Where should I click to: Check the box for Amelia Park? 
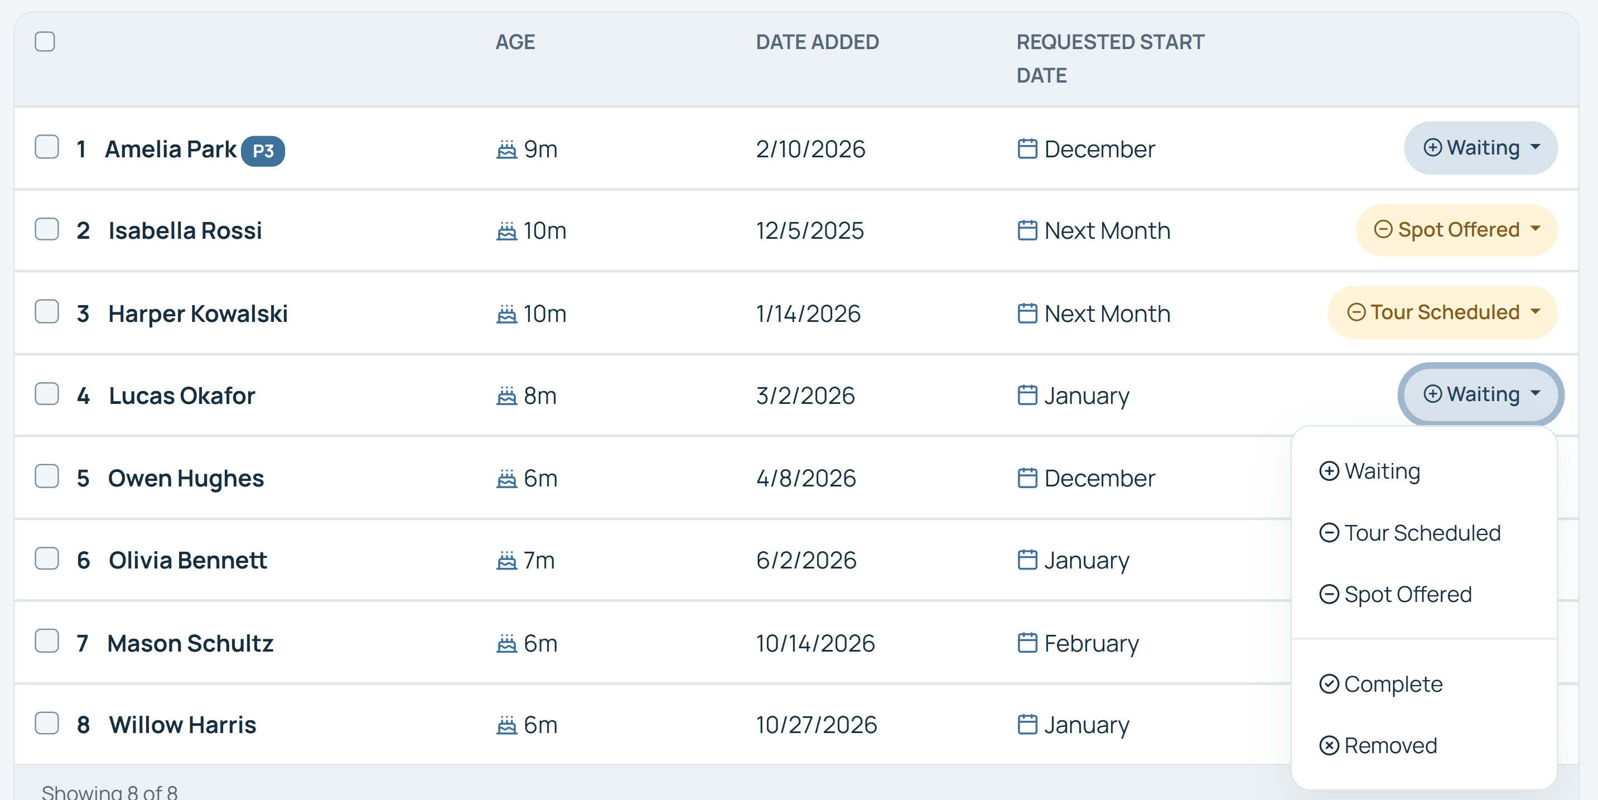tap(46, 147)
